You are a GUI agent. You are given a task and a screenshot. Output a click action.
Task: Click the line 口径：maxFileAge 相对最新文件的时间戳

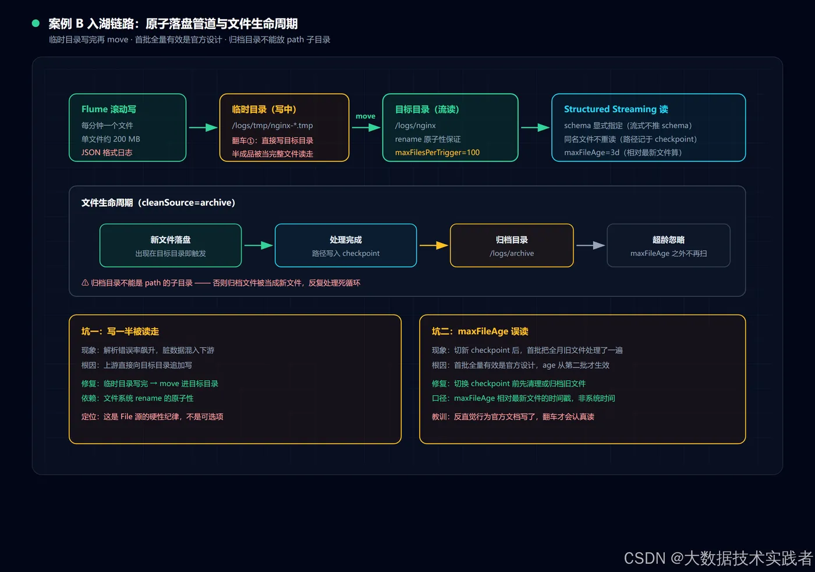pyautogui.click(x=523, y=398)
